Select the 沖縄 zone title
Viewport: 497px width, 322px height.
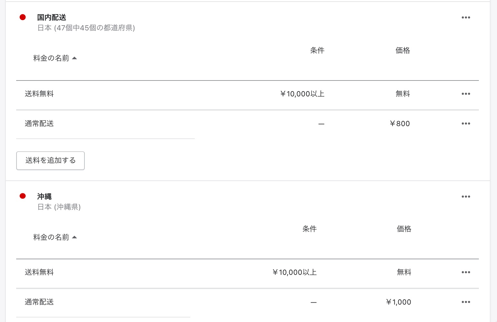pyautogui.click(x=44, y=197)
